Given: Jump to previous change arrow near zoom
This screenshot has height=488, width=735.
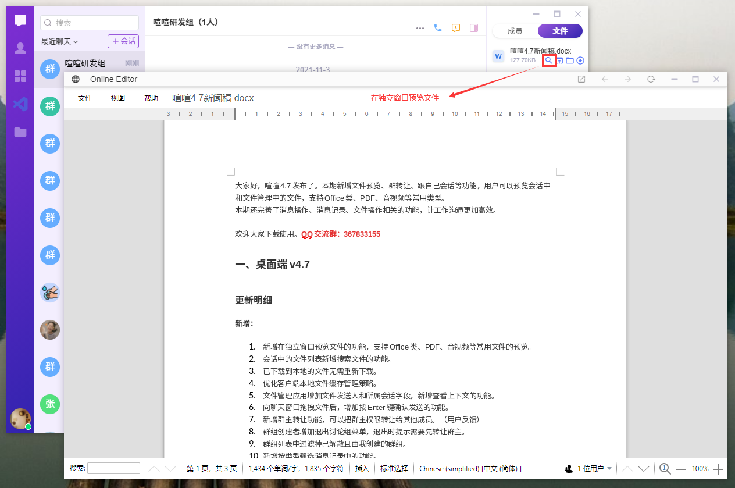Looking at the screenshot, I should (x=627, y=468).
